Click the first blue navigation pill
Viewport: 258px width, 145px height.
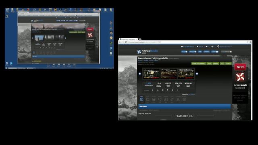[184, 52]
